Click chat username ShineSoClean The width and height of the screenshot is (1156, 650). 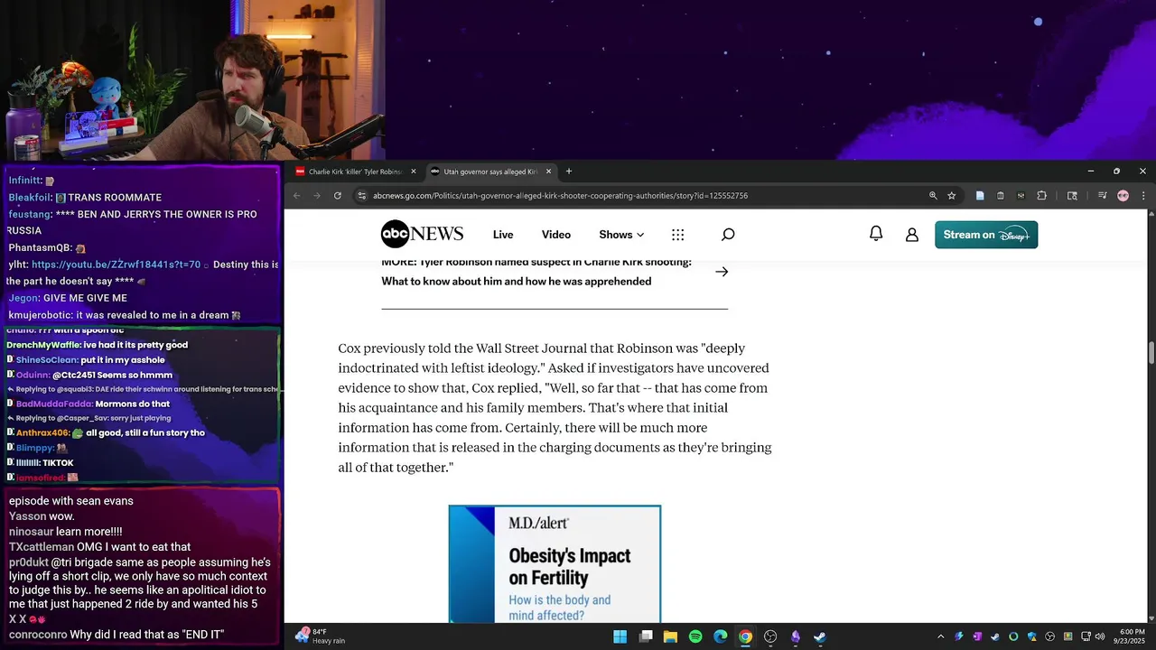47,360
